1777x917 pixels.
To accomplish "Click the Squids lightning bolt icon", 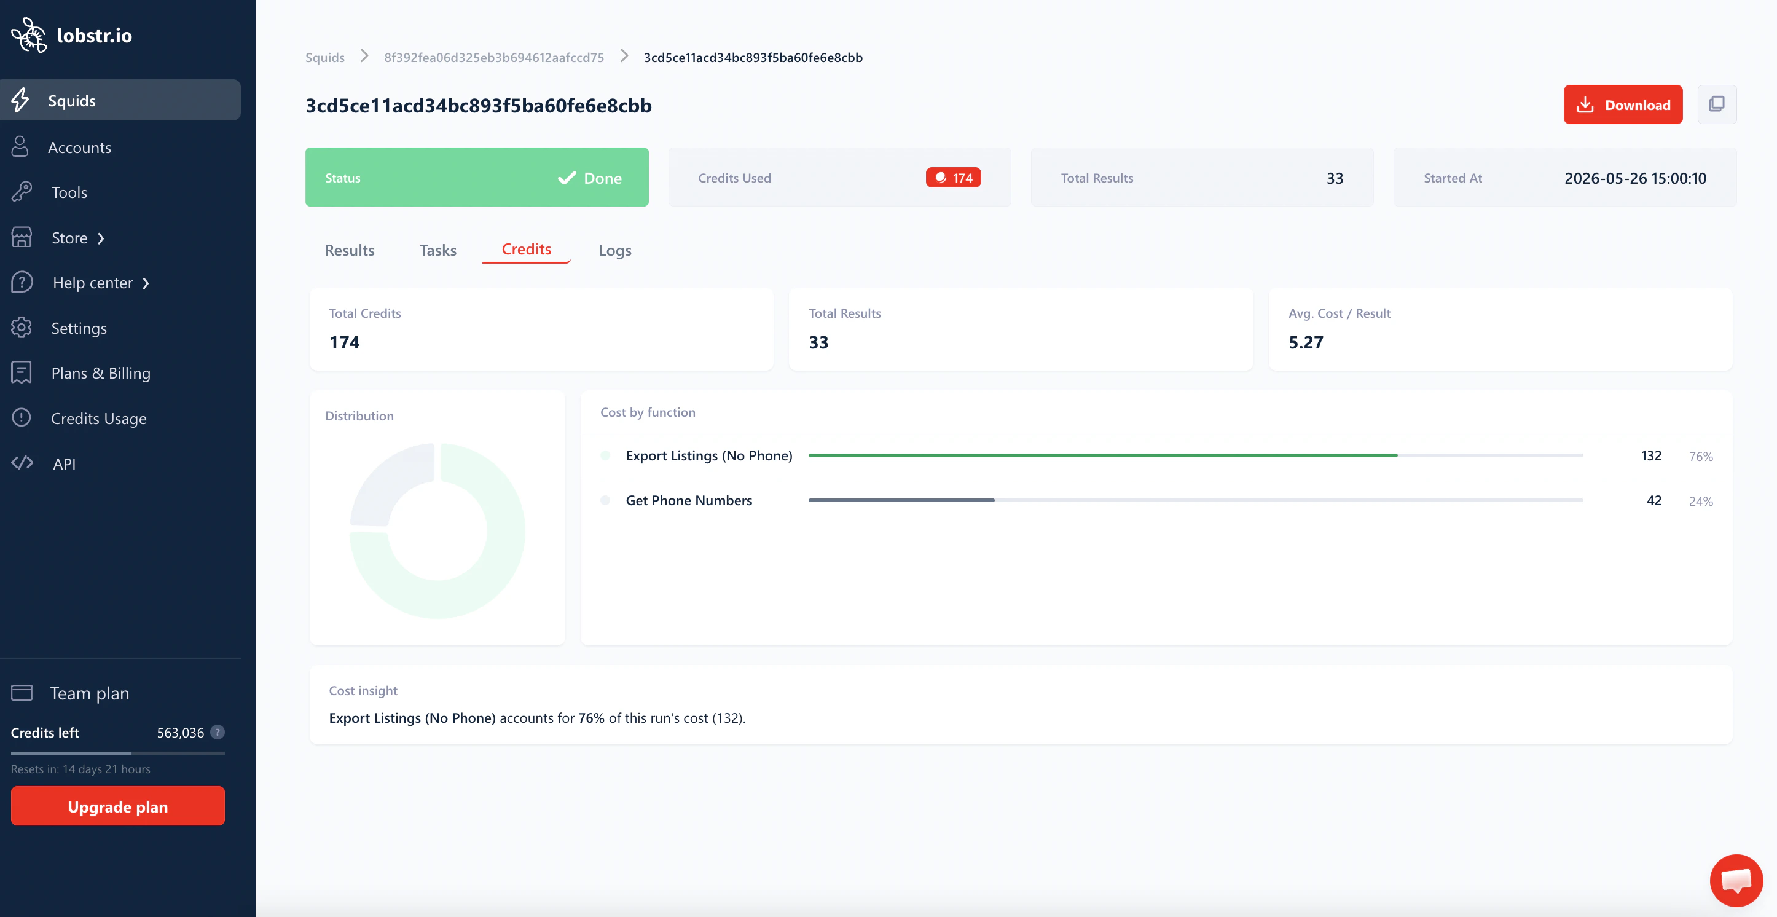I will point(21,100).
